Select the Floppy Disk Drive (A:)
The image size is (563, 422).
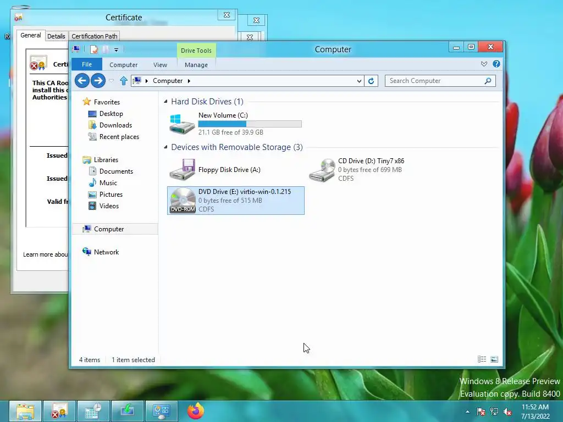tap(235, 170)
